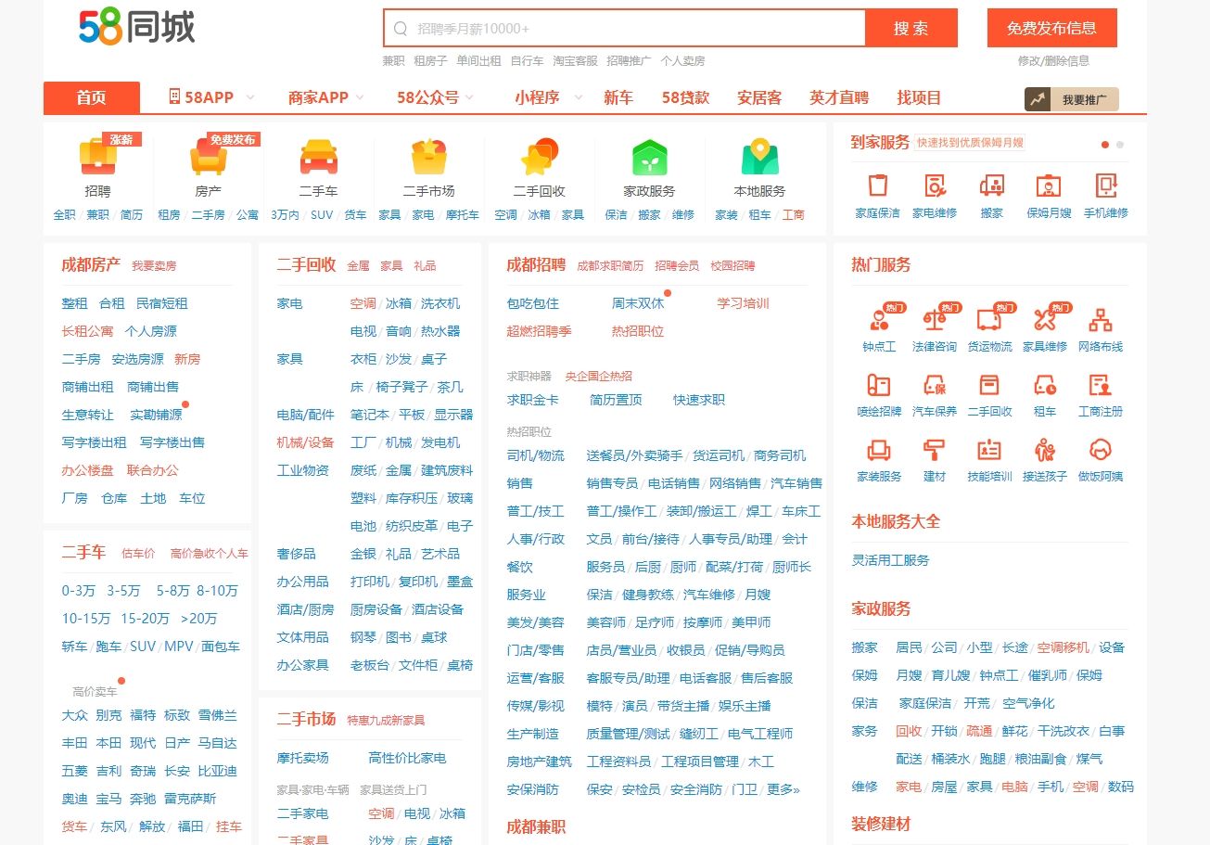Select 保姆月嫂 service icon
This screenshot has width=1210, height=845.
(1049, 186)
